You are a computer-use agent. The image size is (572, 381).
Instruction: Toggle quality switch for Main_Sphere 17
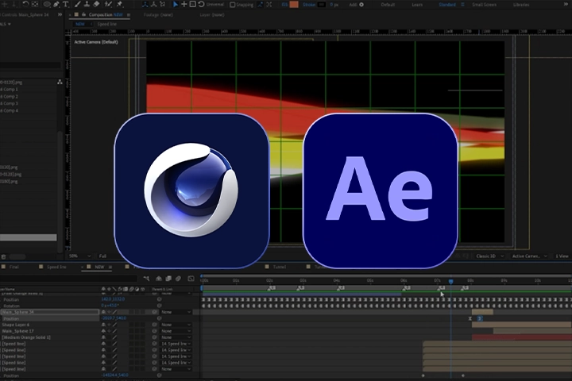(114, 331)
